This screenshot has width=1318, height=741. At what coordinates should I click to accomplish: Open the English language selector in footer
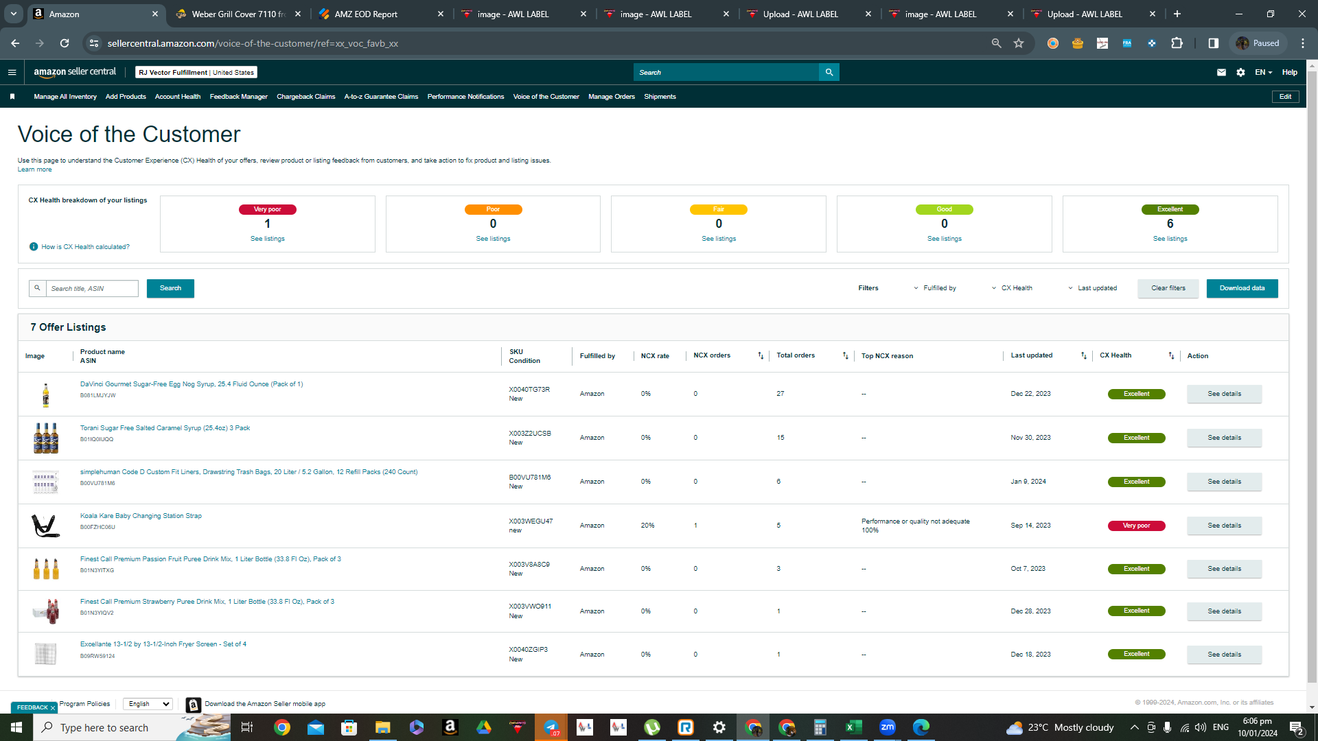point(148,704)
